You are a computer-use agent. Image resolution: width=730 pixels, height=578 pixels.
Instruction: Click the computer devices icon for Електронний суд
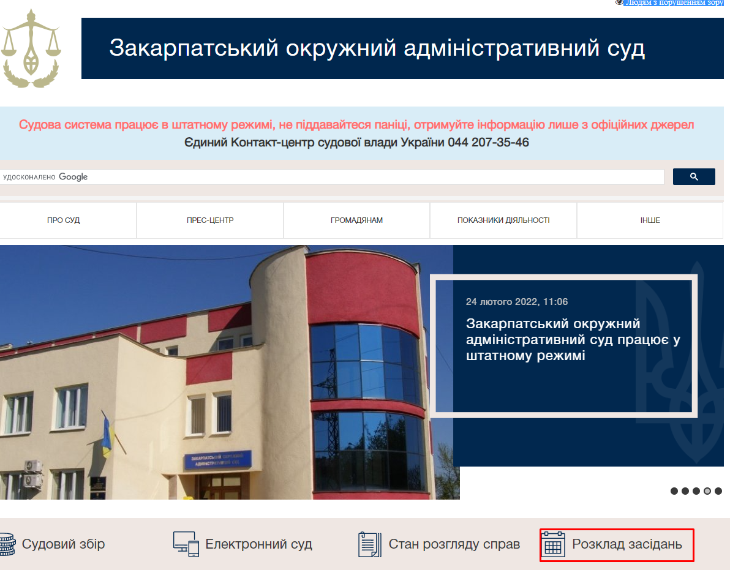186,544
